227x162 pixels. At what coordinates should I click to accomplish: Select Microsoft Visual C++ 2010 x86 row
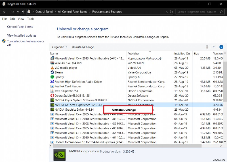[x=136, y=119]
